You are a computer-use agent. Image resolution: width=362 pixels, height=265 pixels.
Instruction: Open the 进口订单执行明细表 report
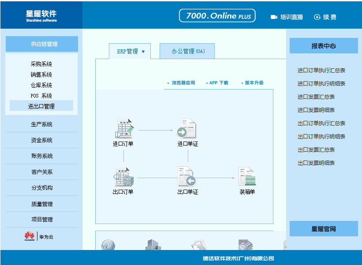pyautogui.click(x=321, y=84)
